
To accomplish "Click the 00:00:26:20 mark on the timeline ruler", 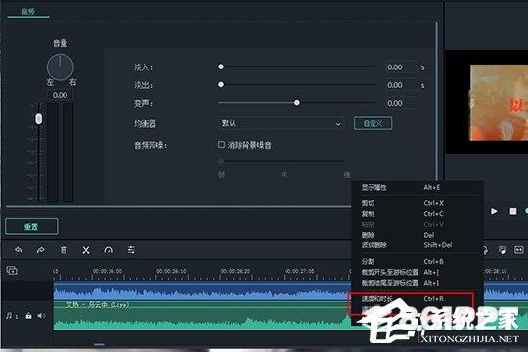I will [x=236, y=271].
